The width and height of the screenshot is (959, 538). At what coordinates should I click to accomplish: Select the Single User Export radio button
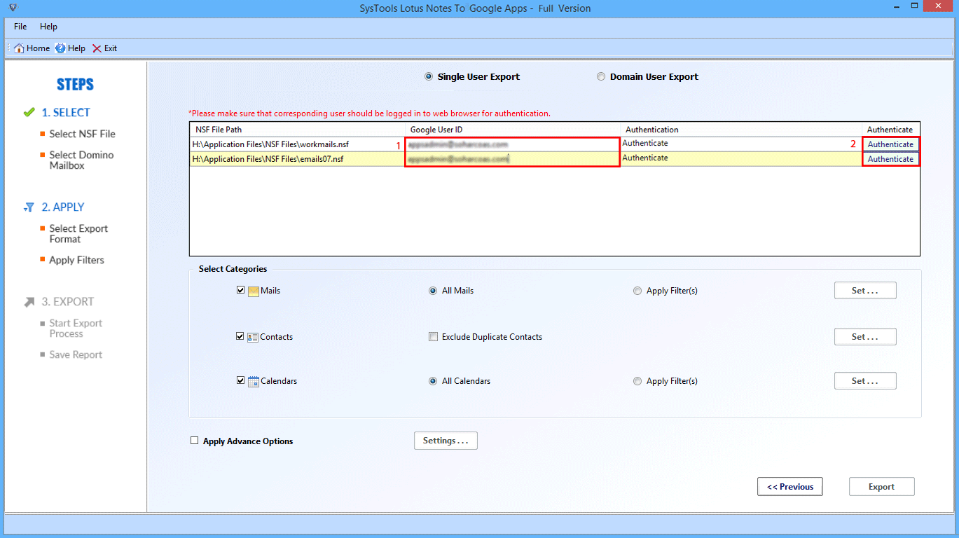point(429,77)
